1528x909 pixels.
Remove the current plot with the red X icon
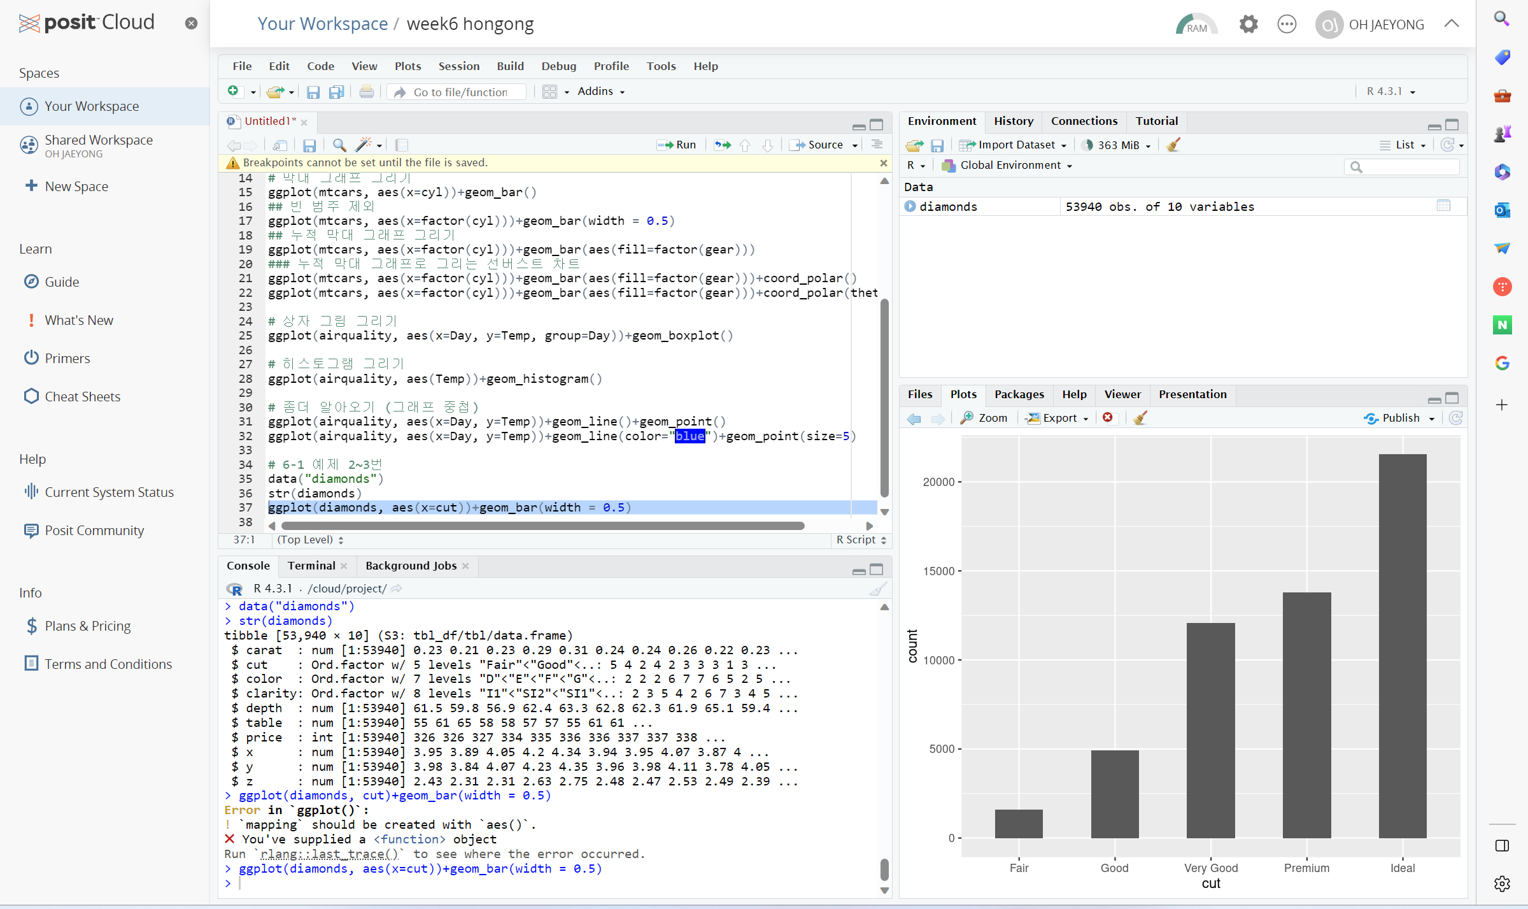click(1108, 418)
